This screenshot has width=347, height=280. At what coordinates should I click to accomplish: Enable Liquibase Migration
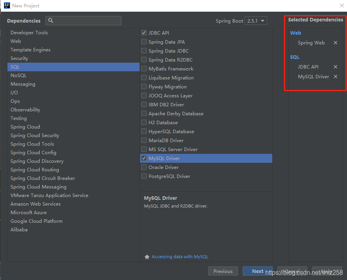click(x=144, y=77)
